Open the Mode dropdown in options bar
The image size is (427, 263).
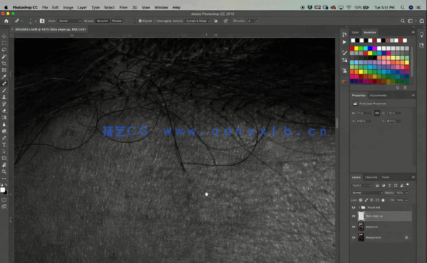coord(69,21)
